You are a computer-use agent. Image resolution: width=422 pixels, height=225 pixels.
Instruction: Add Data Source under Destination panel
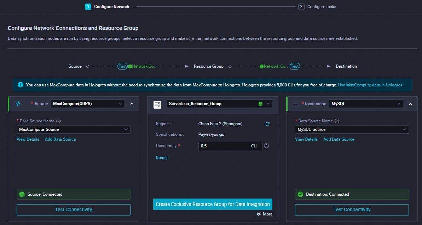tap(339, 139)
